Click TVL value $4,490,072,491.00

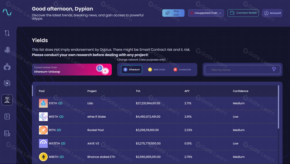148,117
